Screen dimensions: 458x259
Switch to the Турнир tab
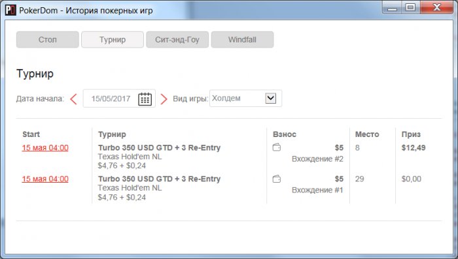click(x=113, y=40)
